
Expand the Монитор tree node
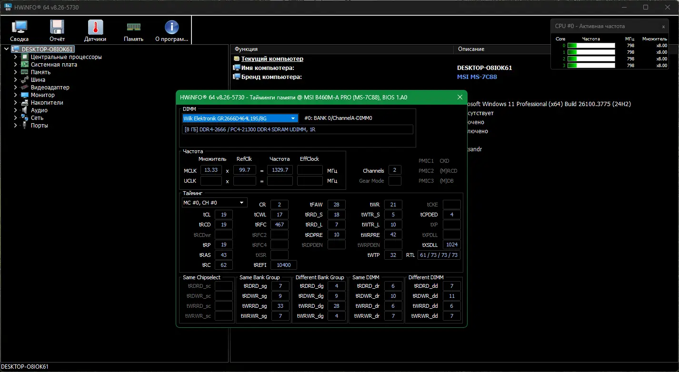(x=15, y=95)
